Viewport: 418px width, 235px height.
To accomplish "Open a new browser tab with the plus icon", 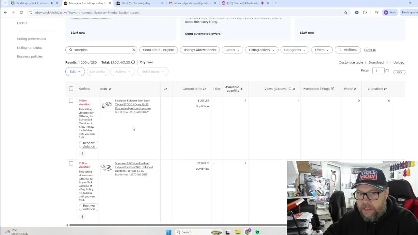I will 276,3.
